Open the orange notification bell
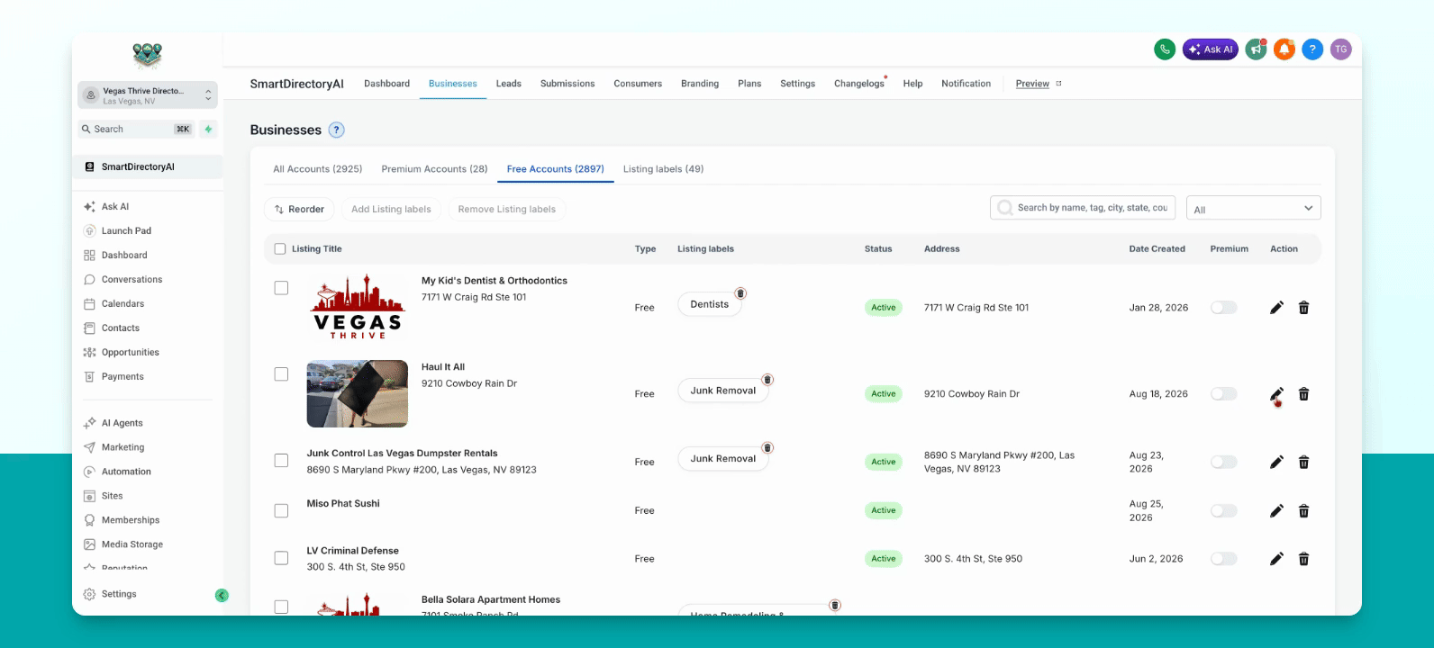Image resolution: width=1434 pixels, height=648 pixels. 1284,49
